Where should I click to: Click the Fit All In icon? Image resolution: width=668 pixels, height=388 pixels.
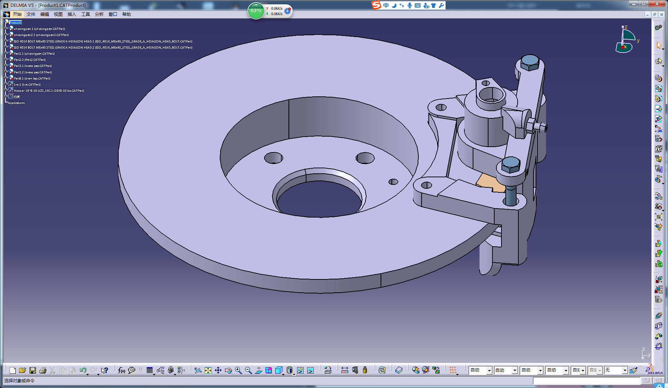point(208,370)
